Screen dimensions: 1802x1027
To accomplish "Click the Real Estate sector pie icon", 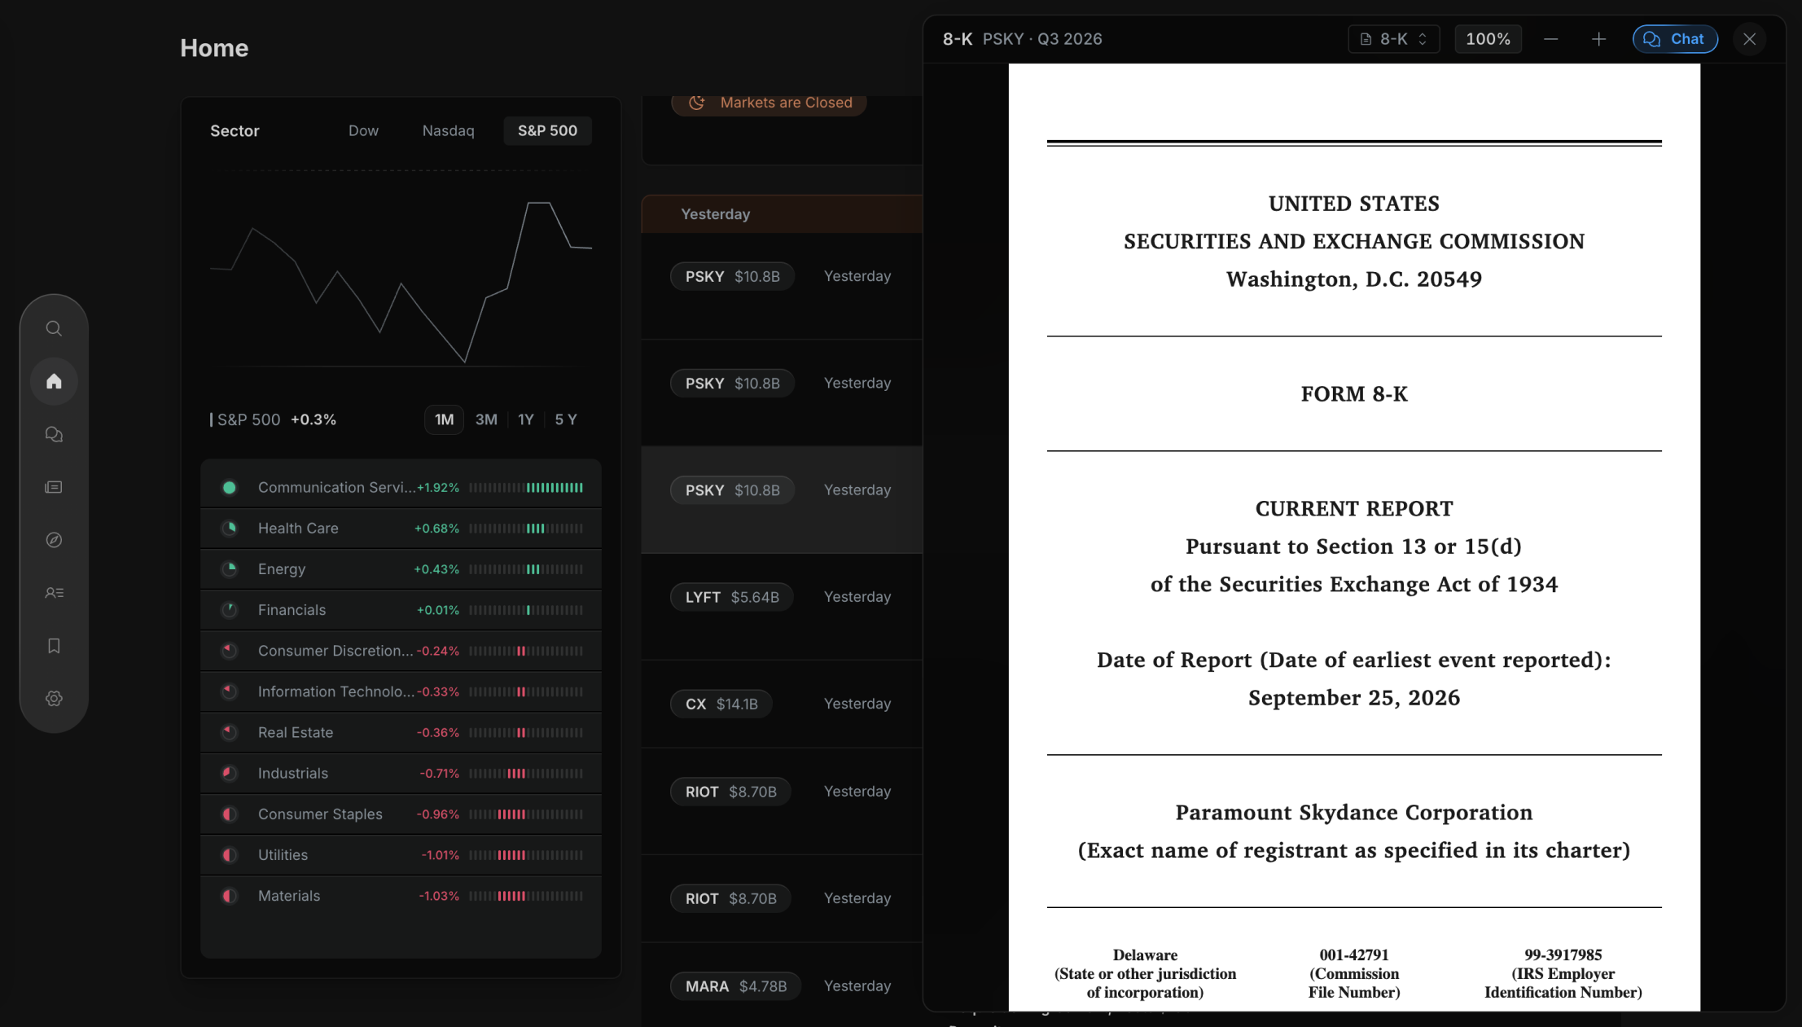I will pyautogui.click(x=230, y=732).
